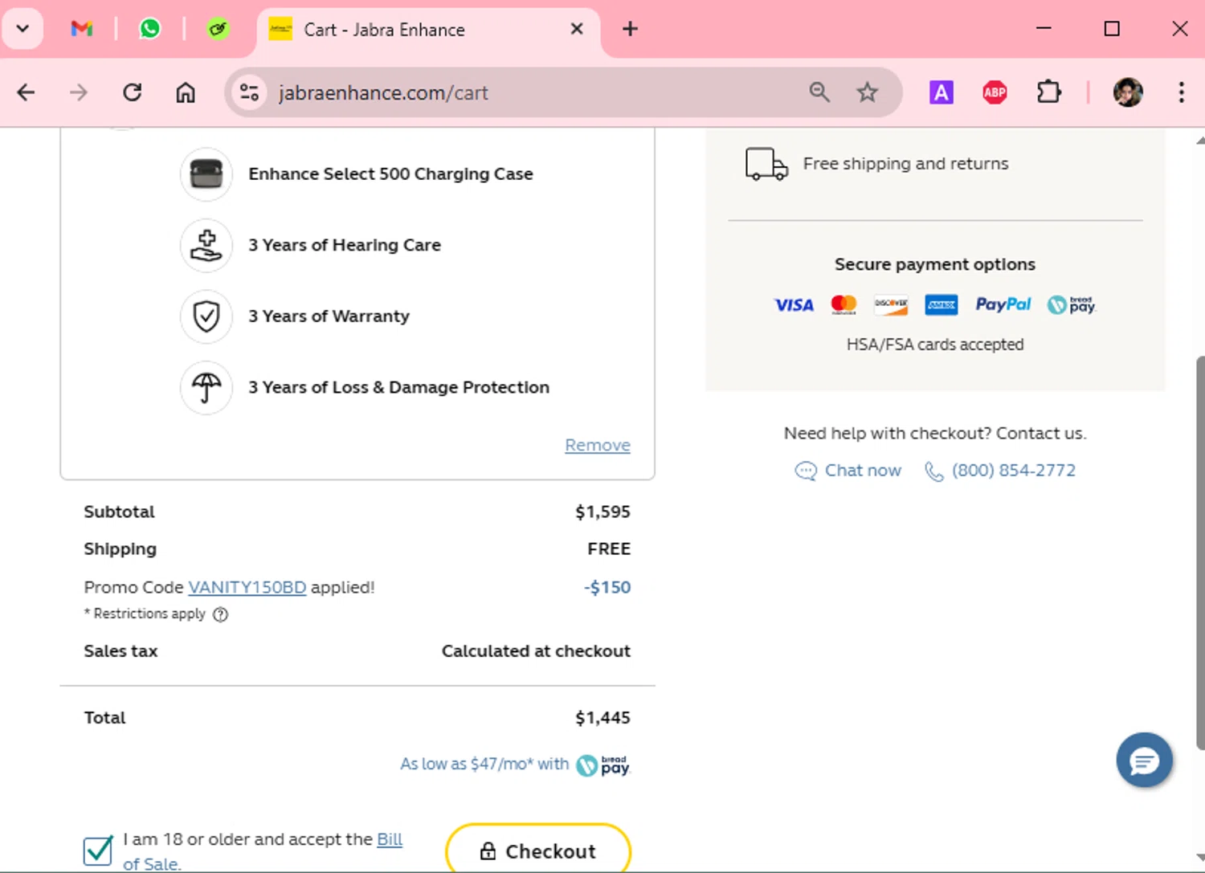
Task: Click the Loss & Damage umbrella icon
Action: coord(206,388)
